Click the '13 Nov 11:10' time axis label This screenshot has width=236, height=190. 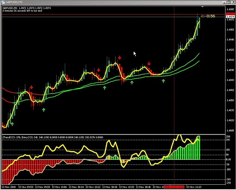tap(194, 187)
